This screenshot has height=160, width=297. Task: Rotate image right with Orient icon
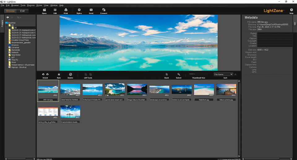point(47,74)
